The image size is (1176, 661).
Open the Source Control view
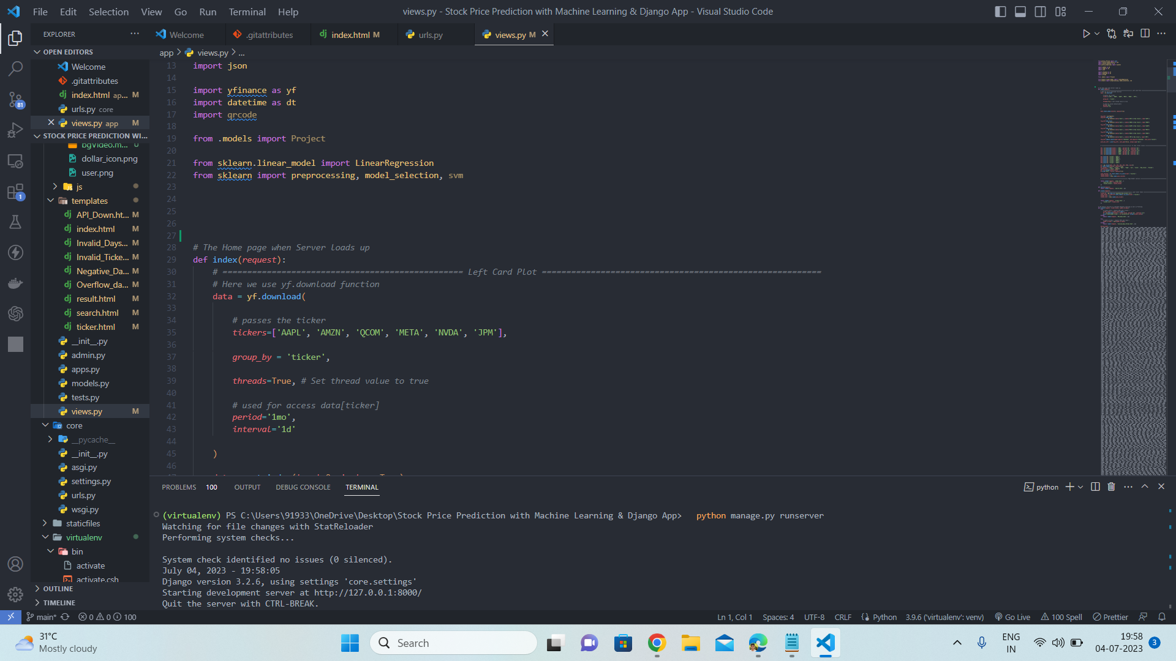point(15,100)
